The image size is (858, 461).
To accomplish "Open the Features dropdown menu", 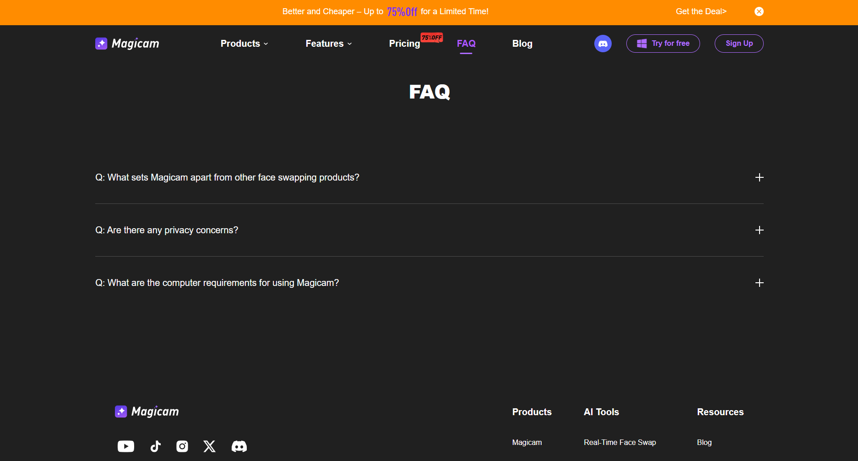I will click(329, 44).
